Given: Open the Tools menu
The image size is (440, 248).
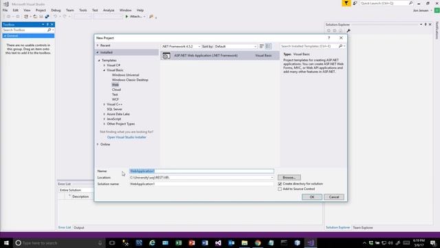Looking at the screenshot, I should [82, 10].
